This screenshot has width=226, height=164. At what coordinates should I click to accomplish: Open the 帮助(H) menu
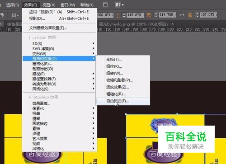click(x=87, y=5)
